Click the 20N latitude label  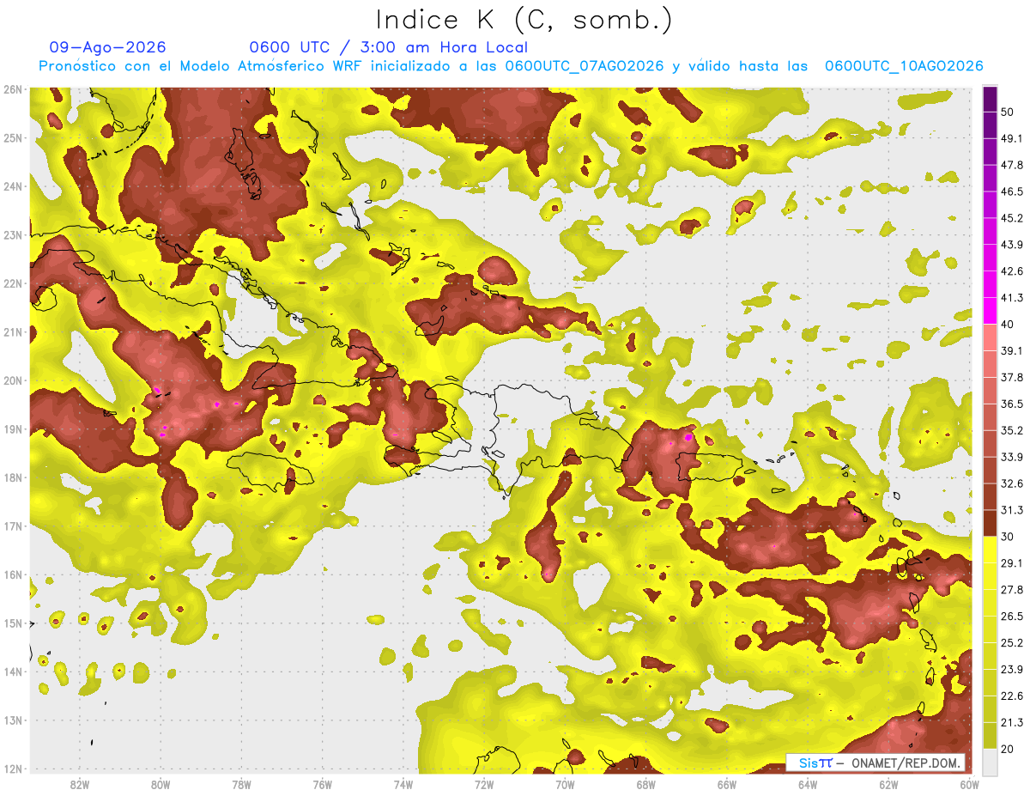(13, 380)
